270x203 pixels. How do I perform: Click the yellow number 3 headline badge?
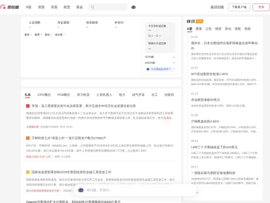click(28, 172)
